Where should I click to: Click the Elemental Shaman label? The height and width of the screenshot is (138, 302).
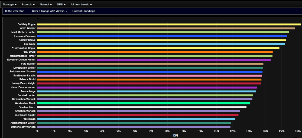tap(25, 36)
